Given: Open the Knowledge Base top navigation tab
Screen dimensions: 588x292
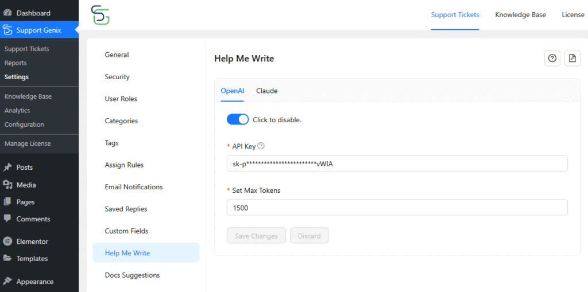Looking at the screenshot, I should [520, 15].
